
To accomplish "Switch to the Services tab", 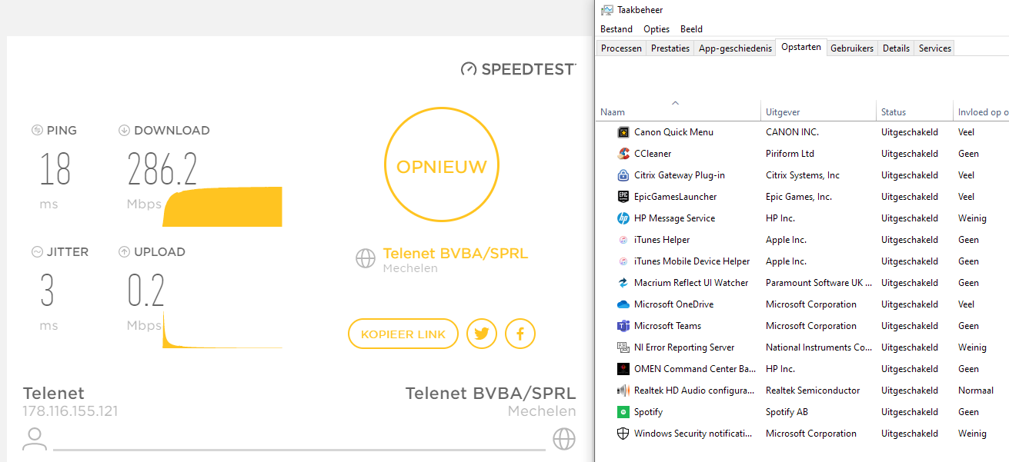I will (x=935, y=48).
